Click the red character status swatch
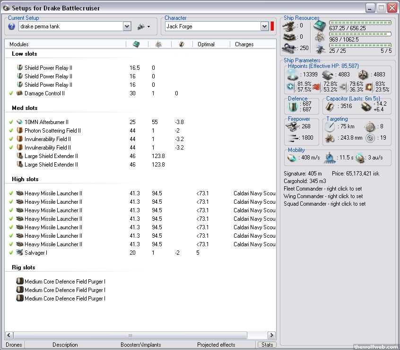 point(272,26)
